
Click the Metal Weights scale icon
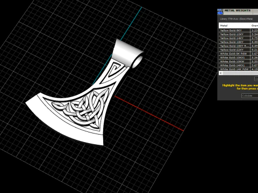[220, 12]
